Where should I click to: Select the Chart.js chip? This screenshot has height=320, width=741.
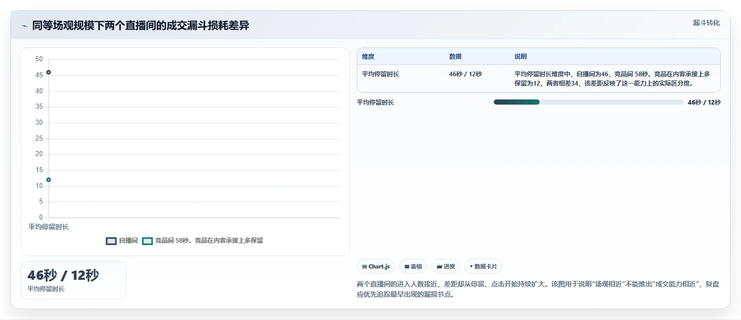click(x=376, y=266)
